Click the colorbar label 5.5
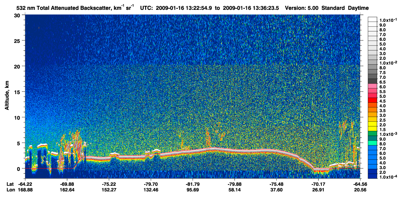 pyautogui.click(x=382, y=91)
